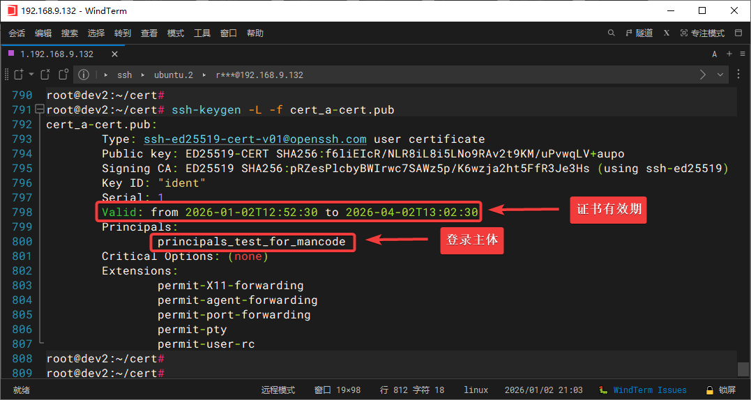Close the 1.192.168.9.132 session tab

114,54
